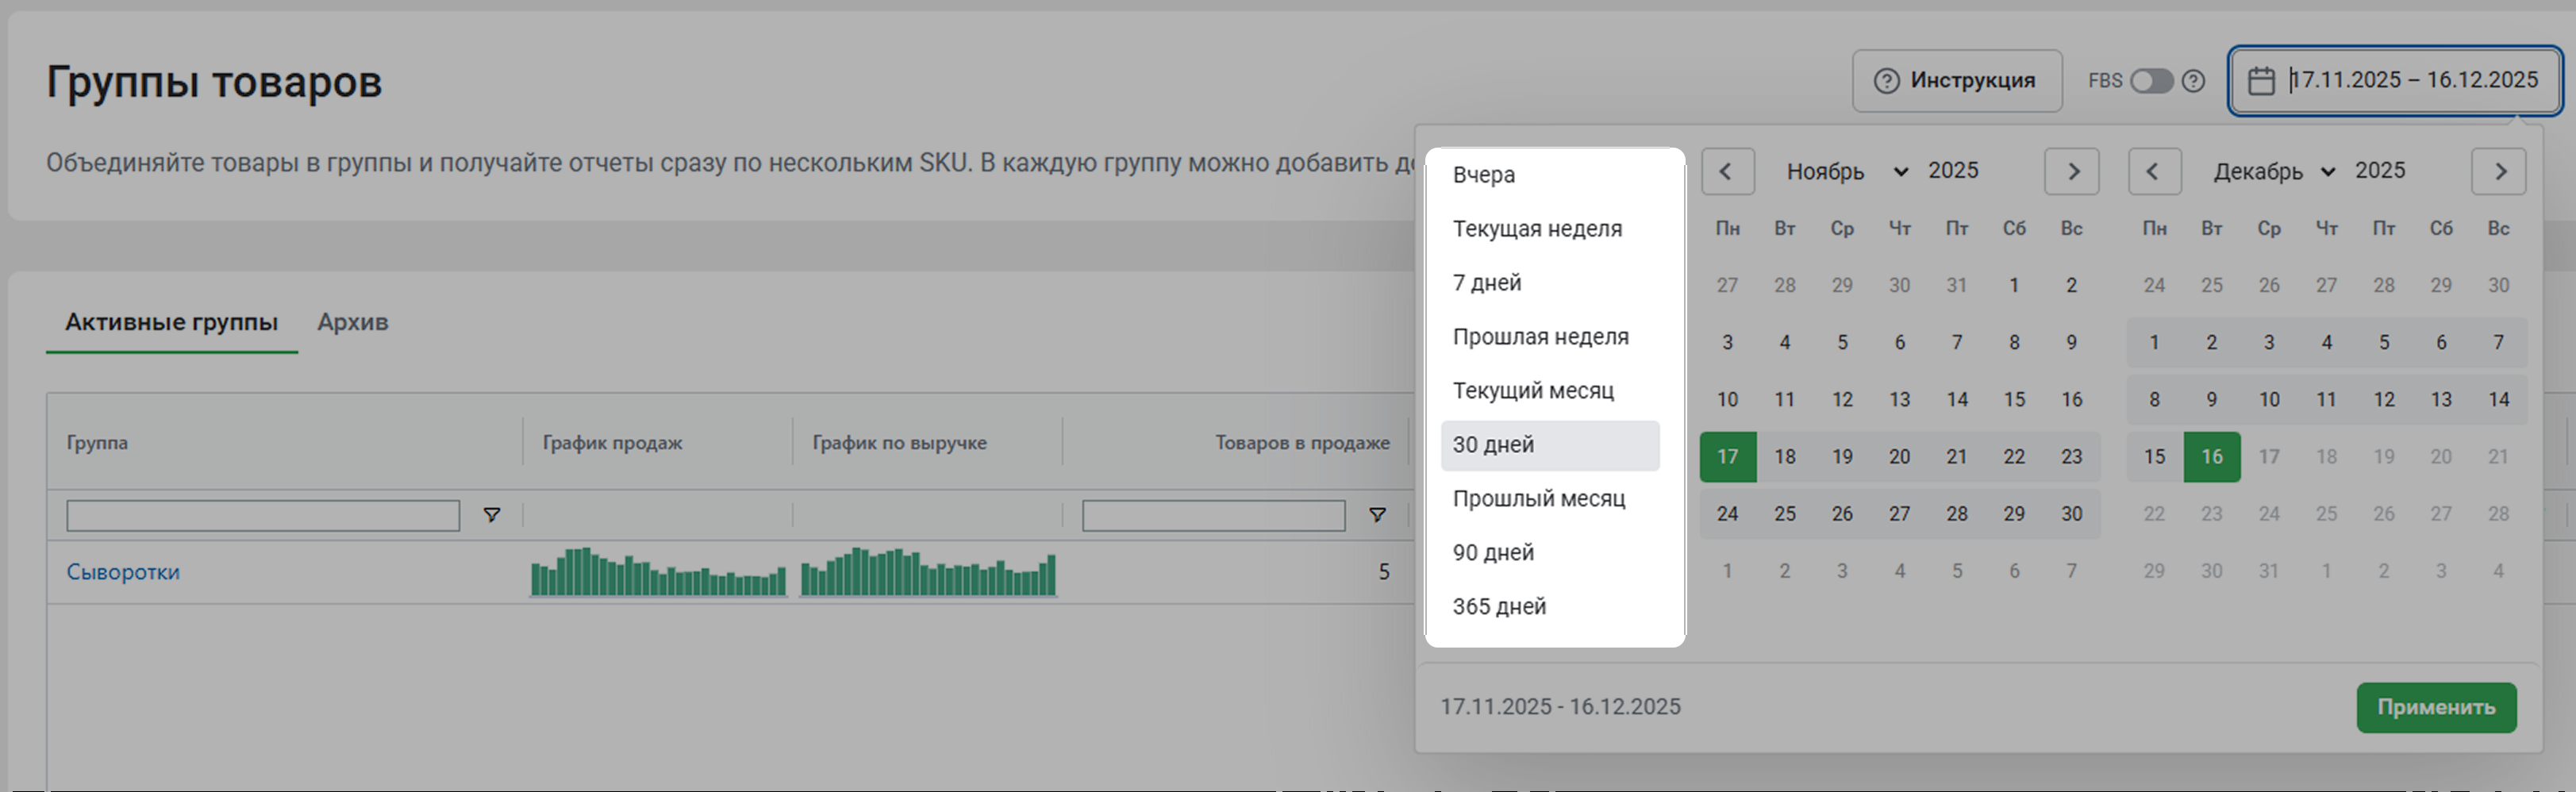Choose the 90 дней preset range
Screen dimensions: 2576x792
[x=1493, y=552]
